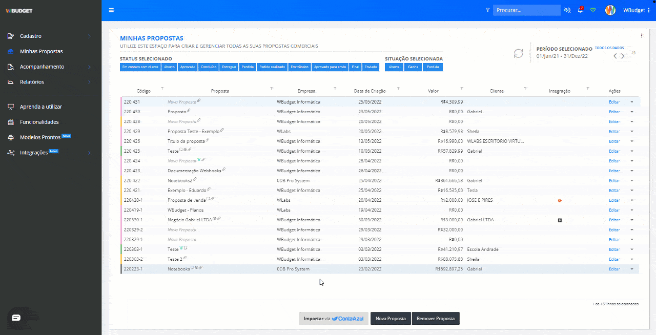Viewport: 656px width, 335px height.
Task: Click filter icon on Empresa column
Action: coord(335,88)
